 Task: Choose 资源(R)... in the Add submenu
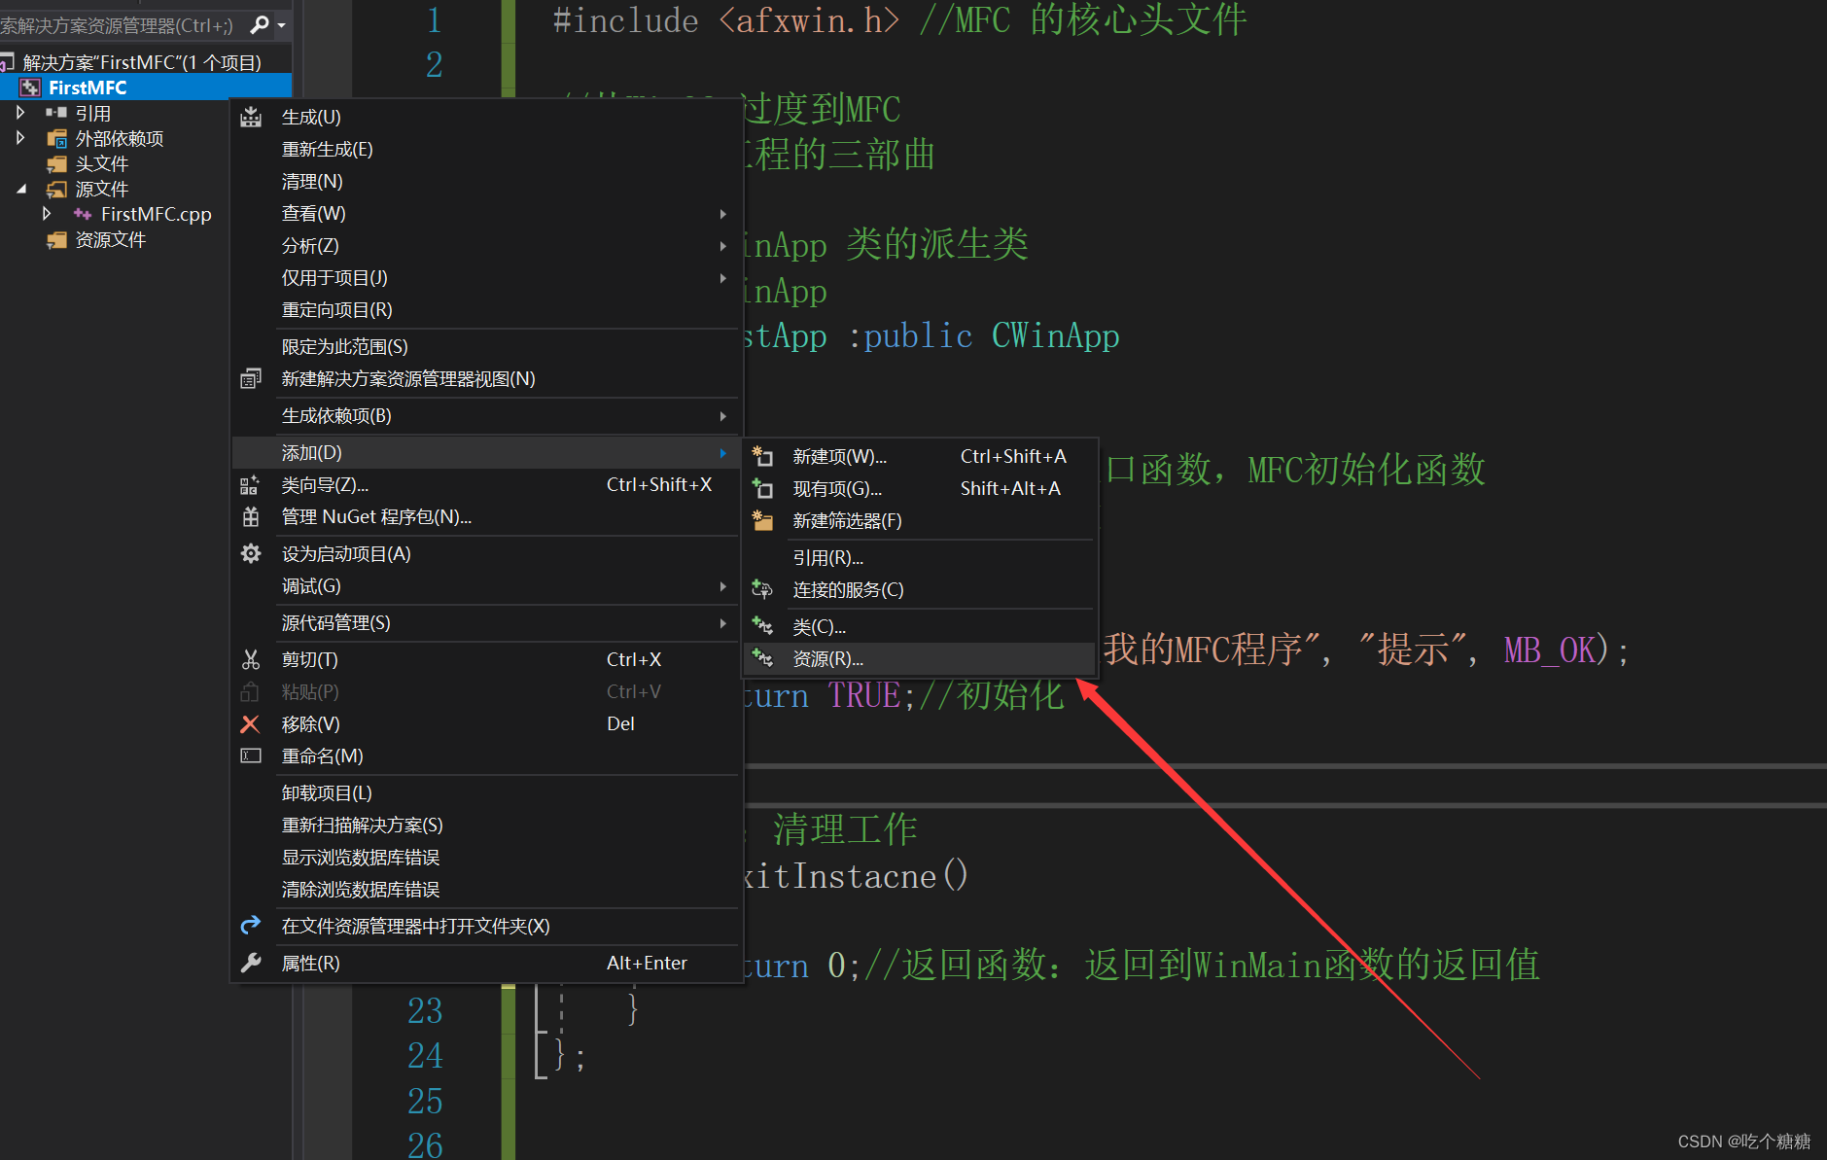826,658
